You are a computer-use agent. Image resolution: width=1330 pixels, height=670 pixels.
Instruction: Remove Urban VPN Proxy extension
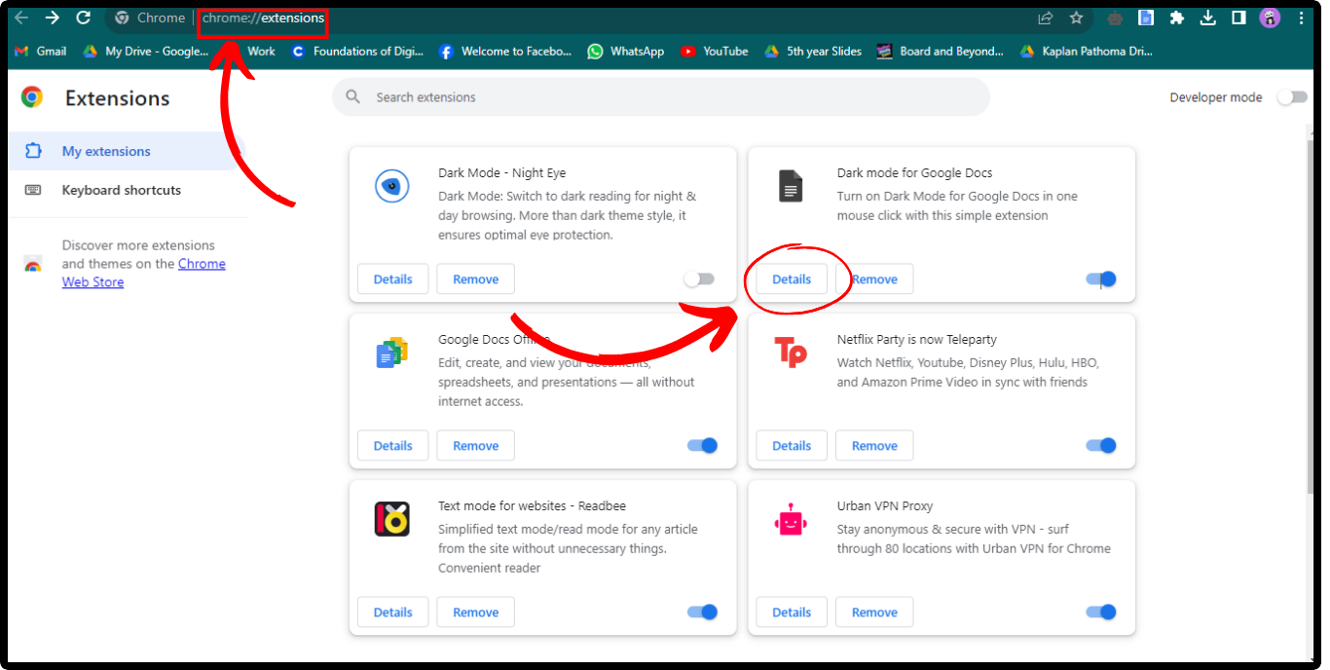click(x=874, y=613)
